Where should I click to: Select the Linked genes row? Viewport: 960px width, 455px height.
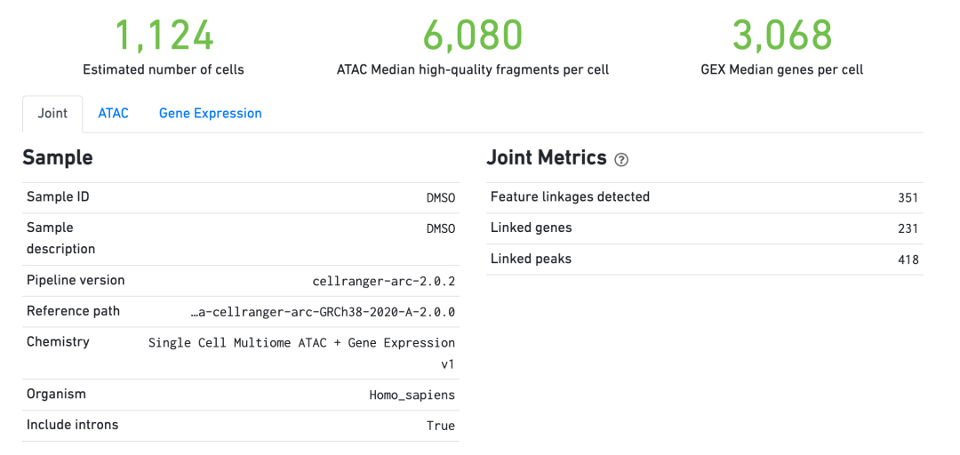point(705,228)
